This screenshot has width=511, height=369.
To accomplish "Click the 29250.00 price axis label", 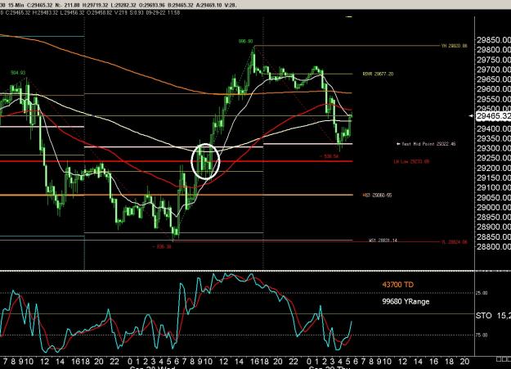I will 494,158.
